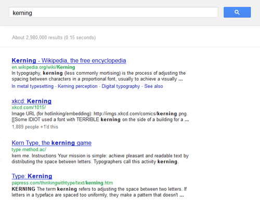Open 'Kern Type, the kerning game' result
Image resolution: width=260 pixels, height=202 pixels.
[51, 143]
